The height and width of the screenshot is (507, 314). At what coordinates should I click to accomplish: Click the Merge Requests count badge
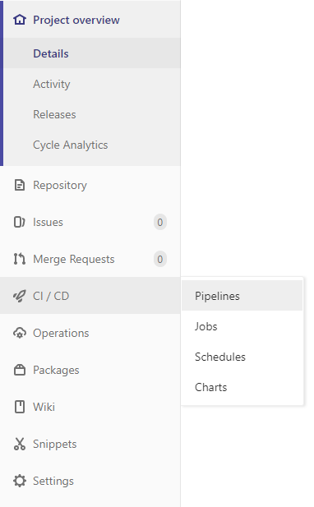(160, 259)
